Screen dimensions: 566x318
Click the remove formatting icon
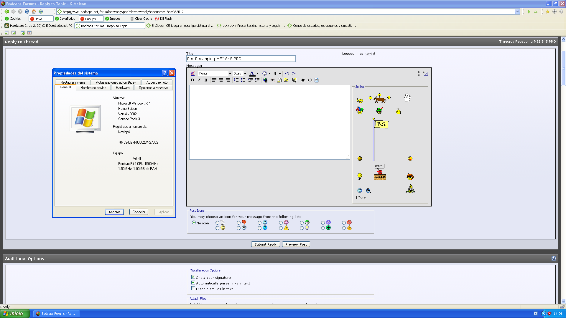coord(192,74)
